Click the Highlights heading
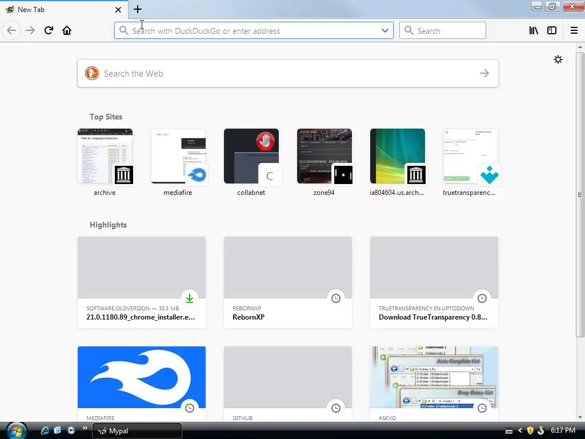Image resolution: width=585 pixels, height=439 pixels. click(108, 225)
